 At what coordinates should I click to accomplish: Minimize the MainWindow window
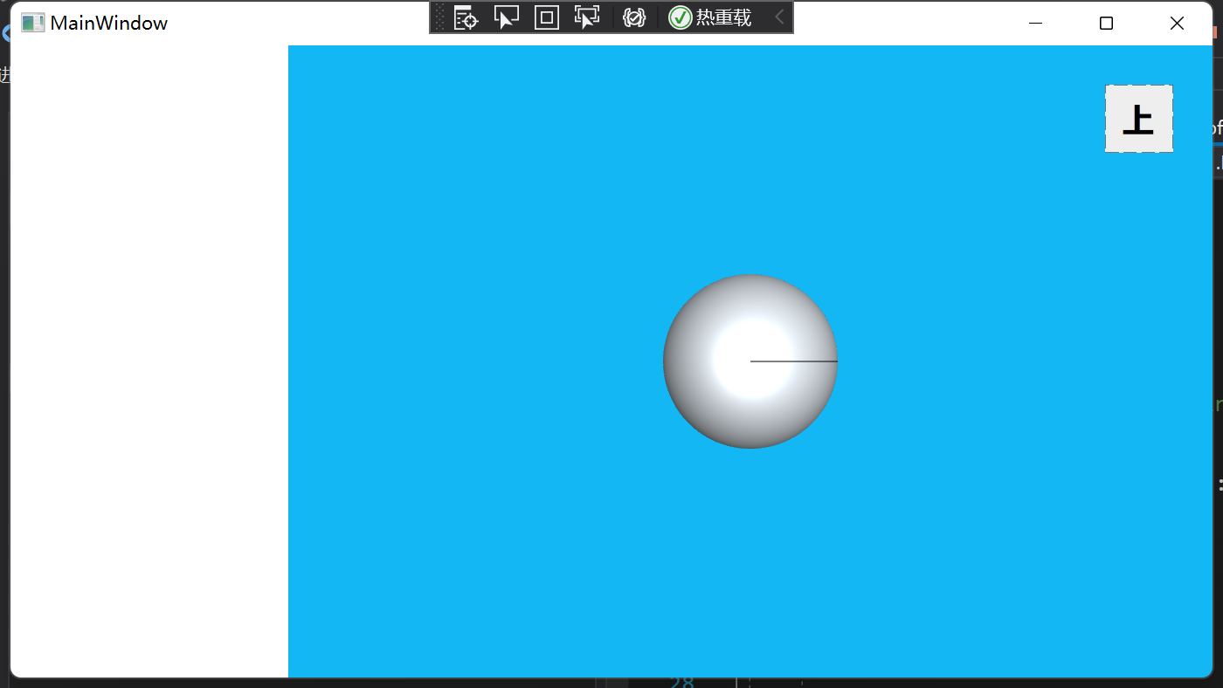[x=1036, y=24]
